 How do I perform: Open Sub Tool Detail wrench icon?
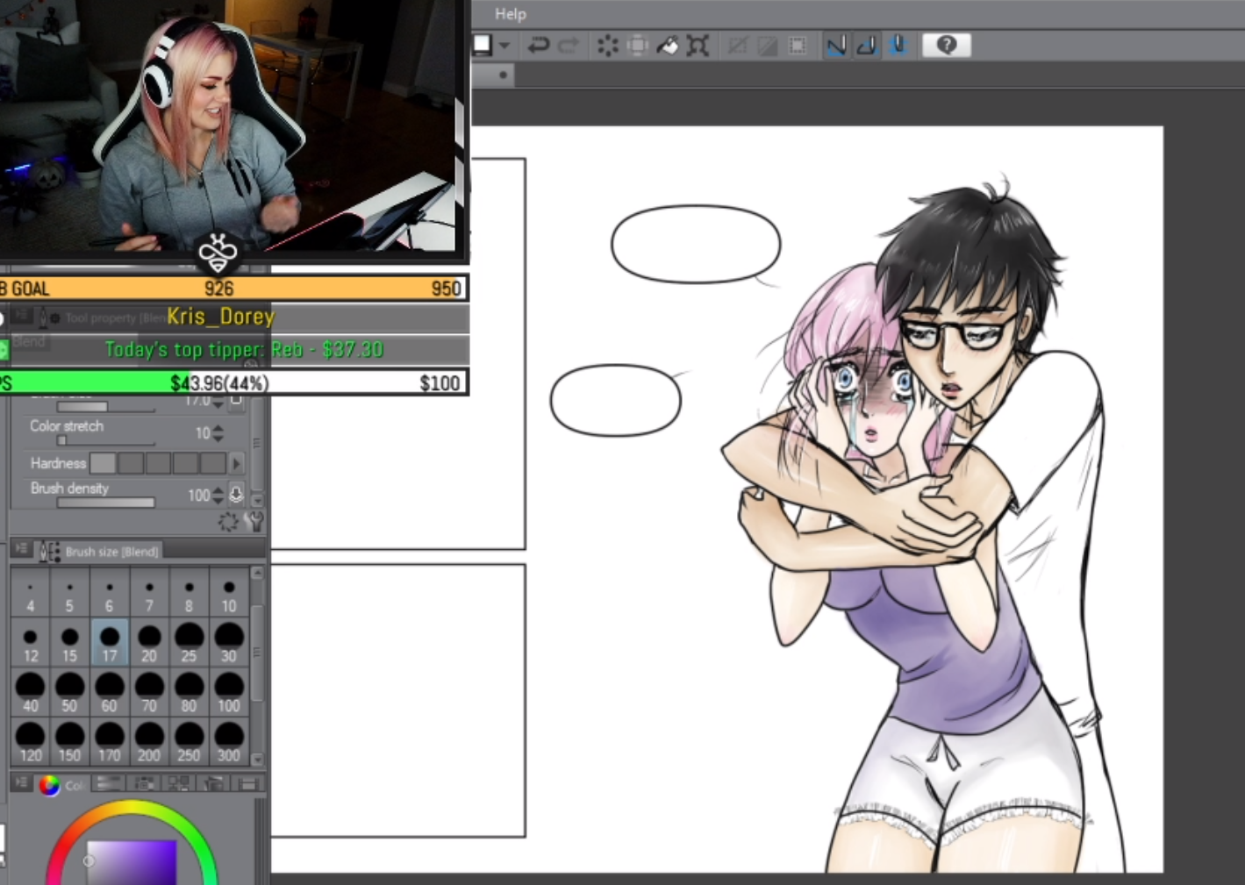point(254,522)
